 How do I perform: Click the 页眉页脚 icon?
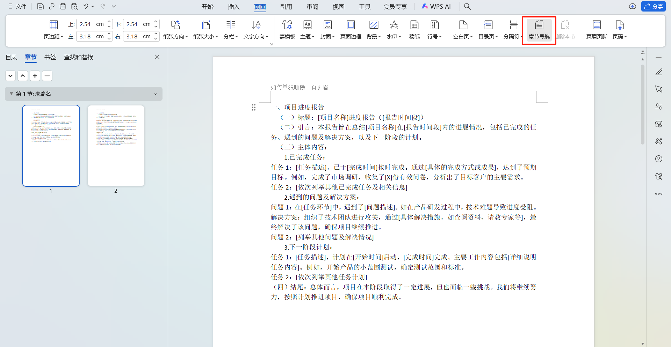pyautogui.click(x=596, y=30)
